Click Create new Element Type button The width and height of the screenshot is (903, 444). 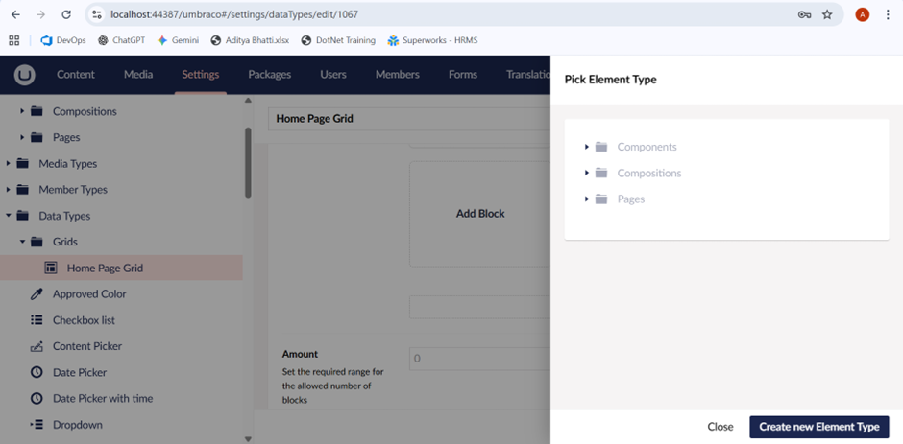(818, 427)
